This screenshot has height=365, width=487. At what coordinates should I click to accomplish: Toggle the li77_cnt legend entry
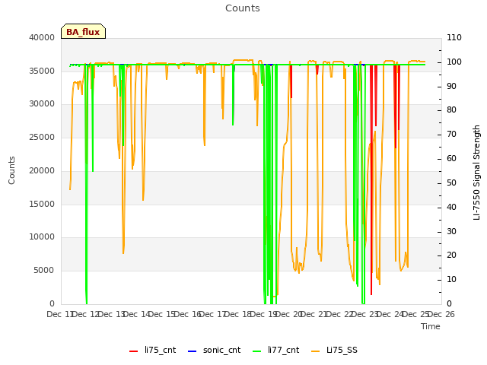(275, 350)
